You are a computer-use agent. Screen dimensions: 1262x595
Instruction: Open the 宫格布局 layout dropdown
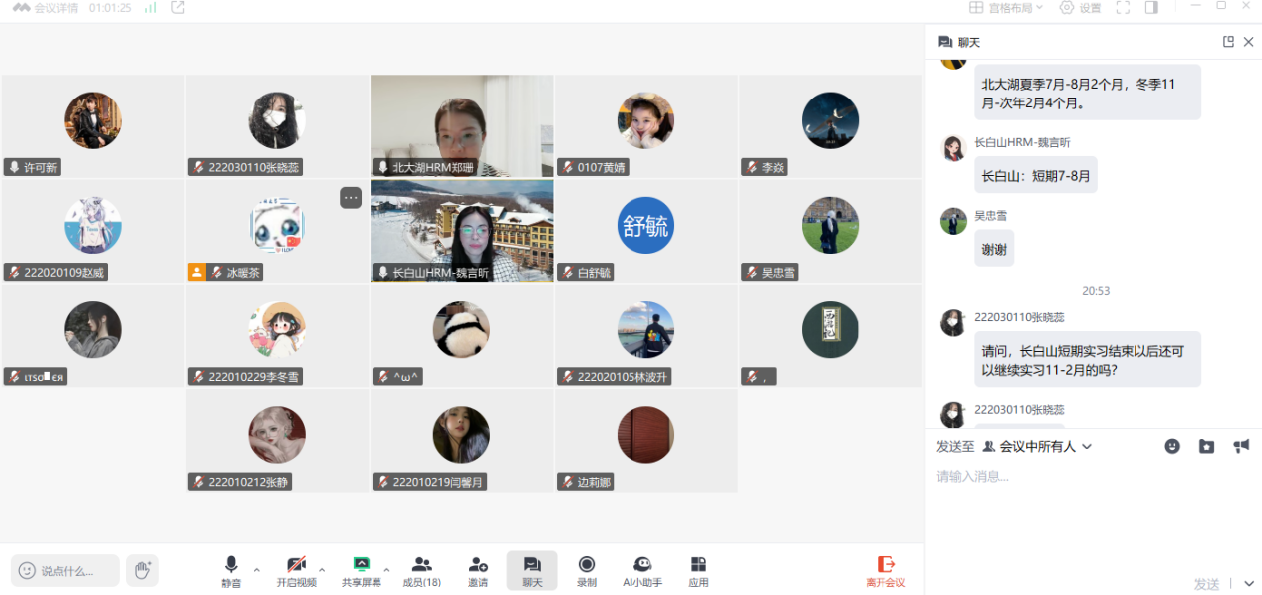(x=1006, y=8)
